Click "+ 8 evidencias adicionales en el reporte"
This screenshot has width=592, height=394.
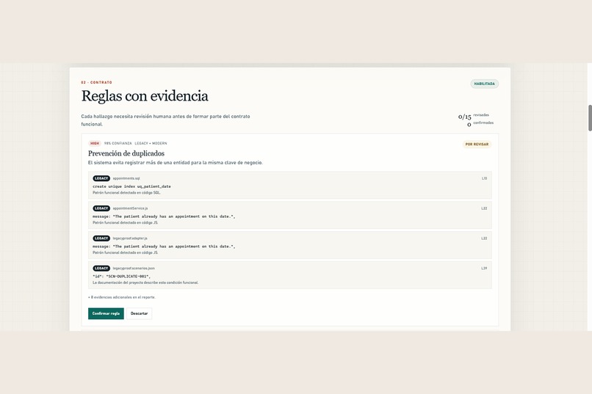(x=122, y=297)
